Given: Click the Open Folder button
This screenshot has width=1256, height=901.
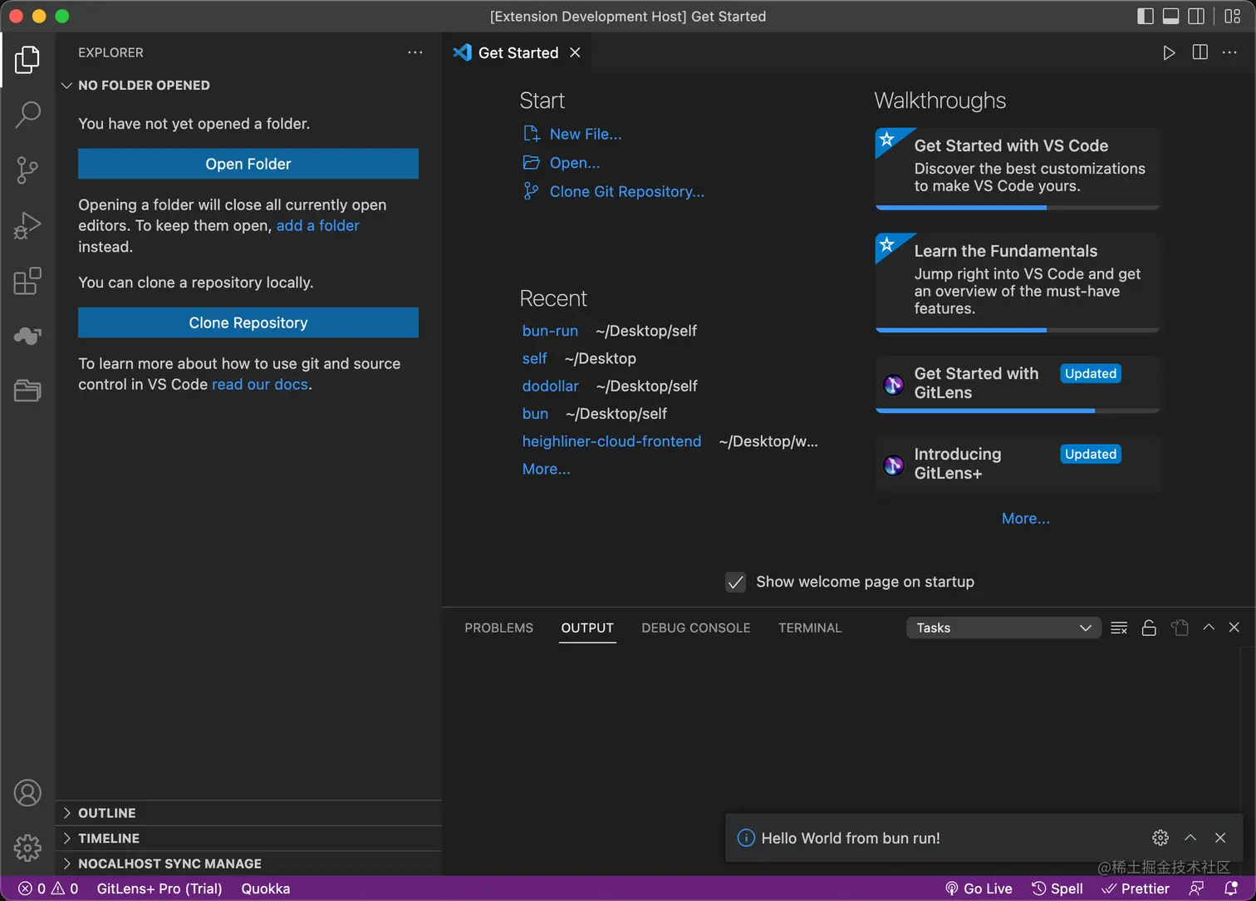Looking at the screenshot, I should pos(248,164).
